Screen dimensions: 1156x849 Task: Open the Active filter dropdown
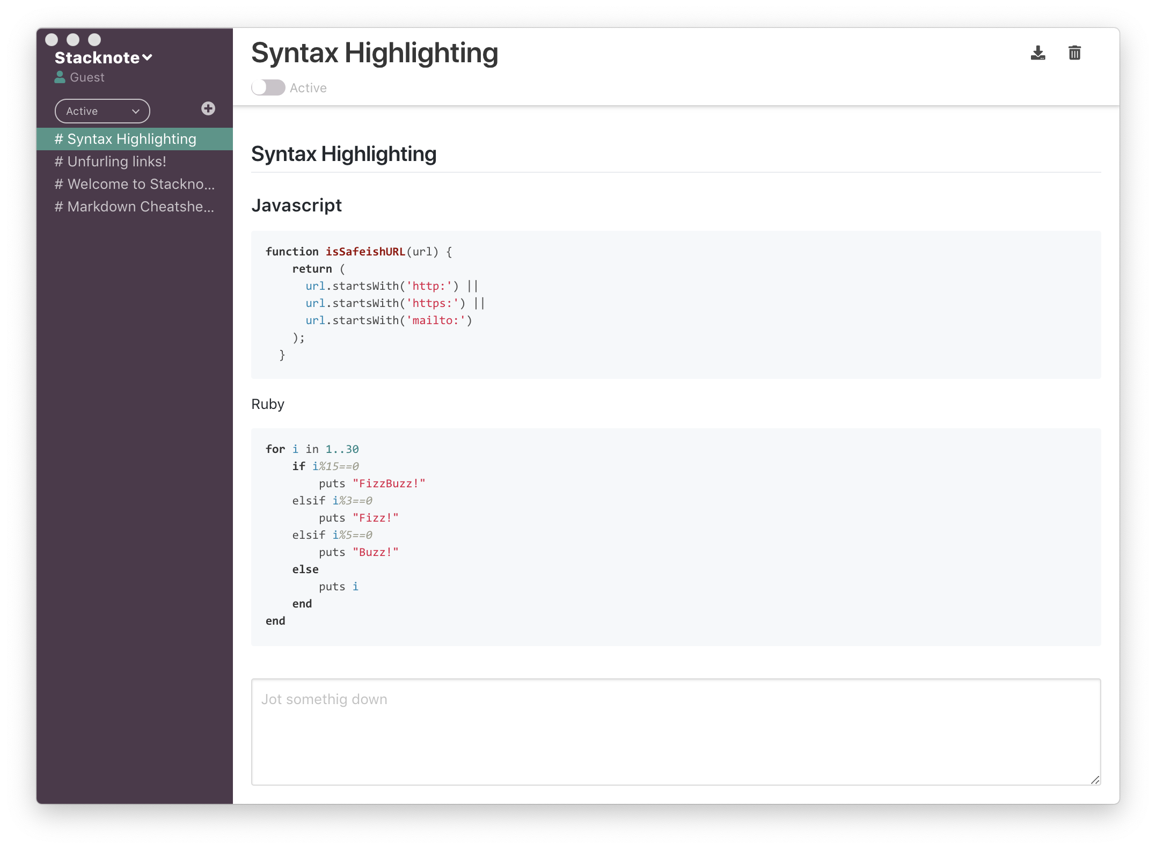point(102,111)
